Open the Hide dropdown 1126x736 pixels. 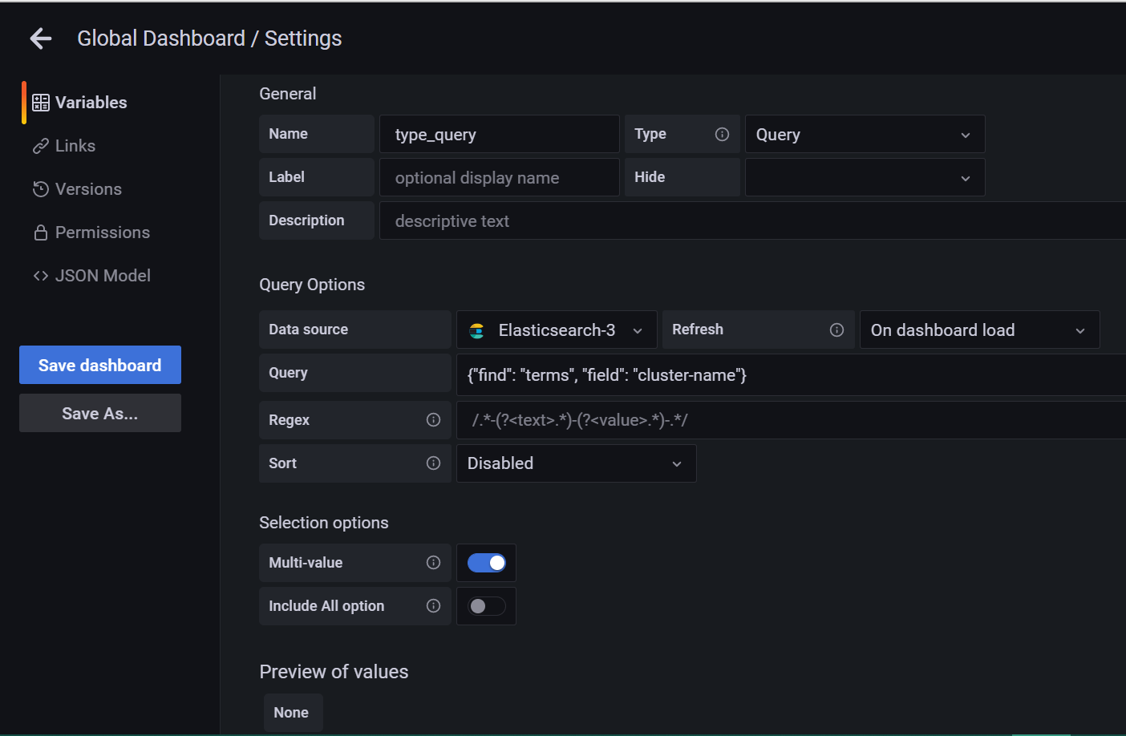click(865, 177)
